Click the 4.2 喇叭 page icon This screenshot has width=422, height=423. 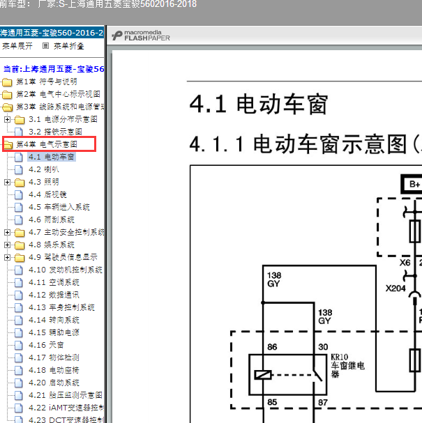point(19,169)
